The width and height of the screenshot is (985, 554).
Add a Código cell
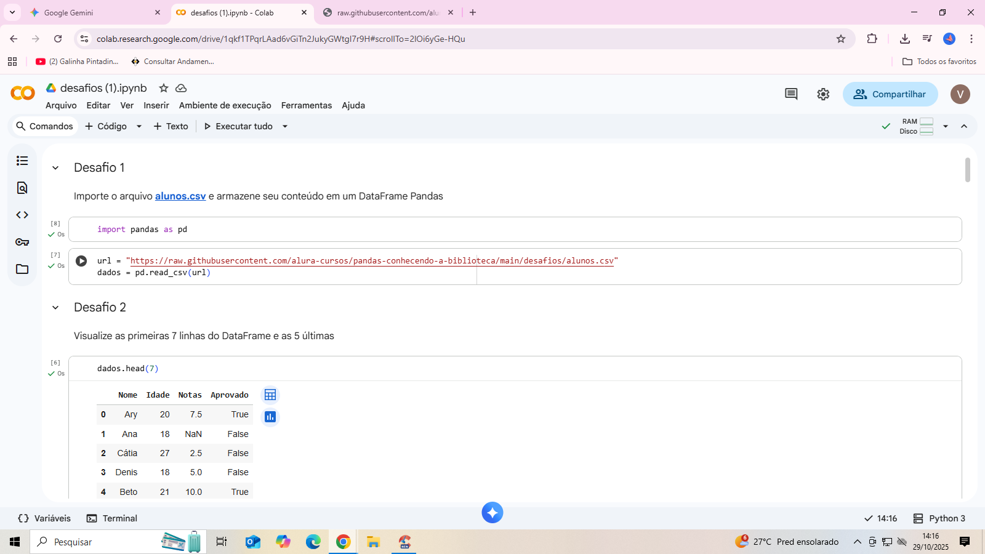[x=106, y=126]
